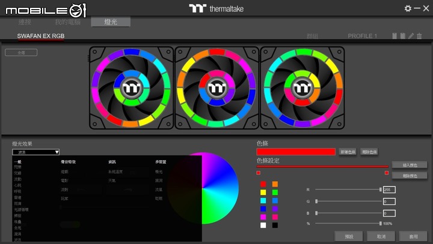Viewport: 433px width, 244px height.
Task: Choose 遊戲 under sound effects
Action: [x=64, y=171]
